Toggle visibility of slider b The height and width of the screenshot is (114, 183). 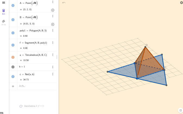pyautogui.click(x=13, y=67)
